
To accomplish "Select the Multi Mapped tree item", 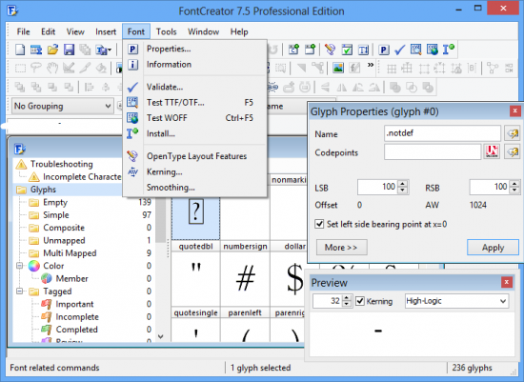I will (x=70, y=253).
